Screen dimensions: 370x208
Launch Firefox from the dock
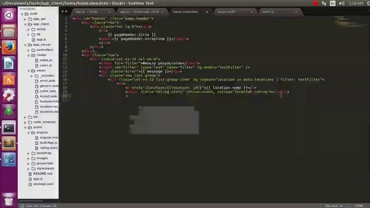coord(9,47)
